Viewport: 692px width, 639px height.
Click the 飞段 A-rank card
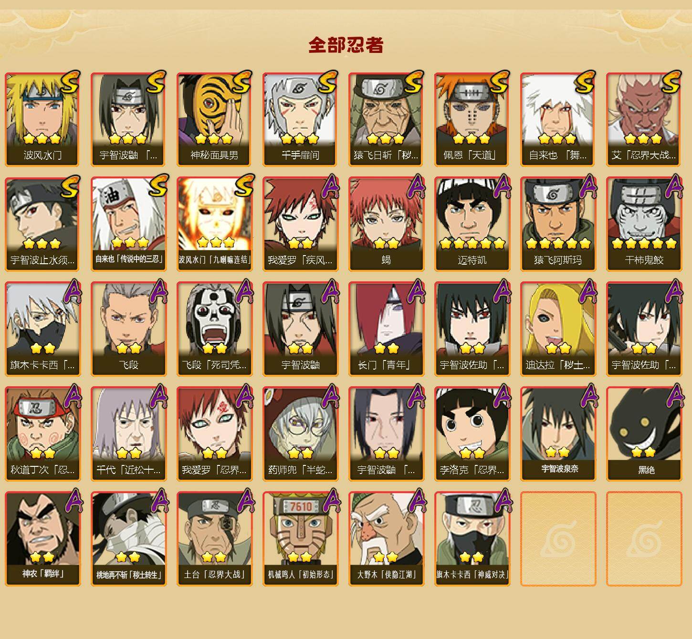(x=129, y=329)
